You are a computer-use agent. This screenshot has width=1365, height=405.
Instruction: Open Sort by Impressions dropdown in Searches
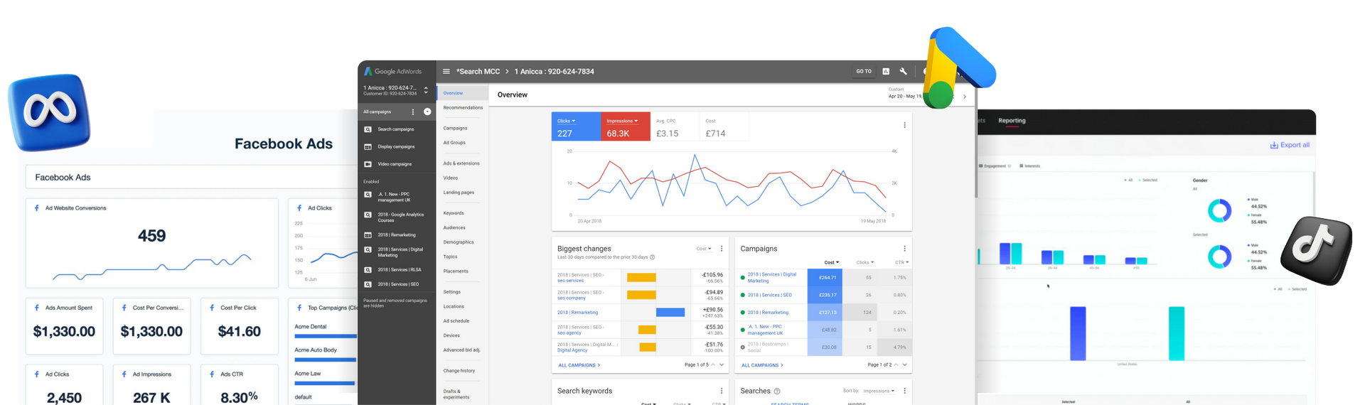pyautogui.click(x=879, y=391)
